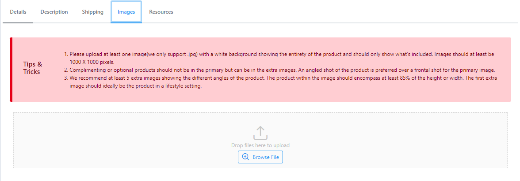
Task: Open the Resources tab
Action: point(161,12)
